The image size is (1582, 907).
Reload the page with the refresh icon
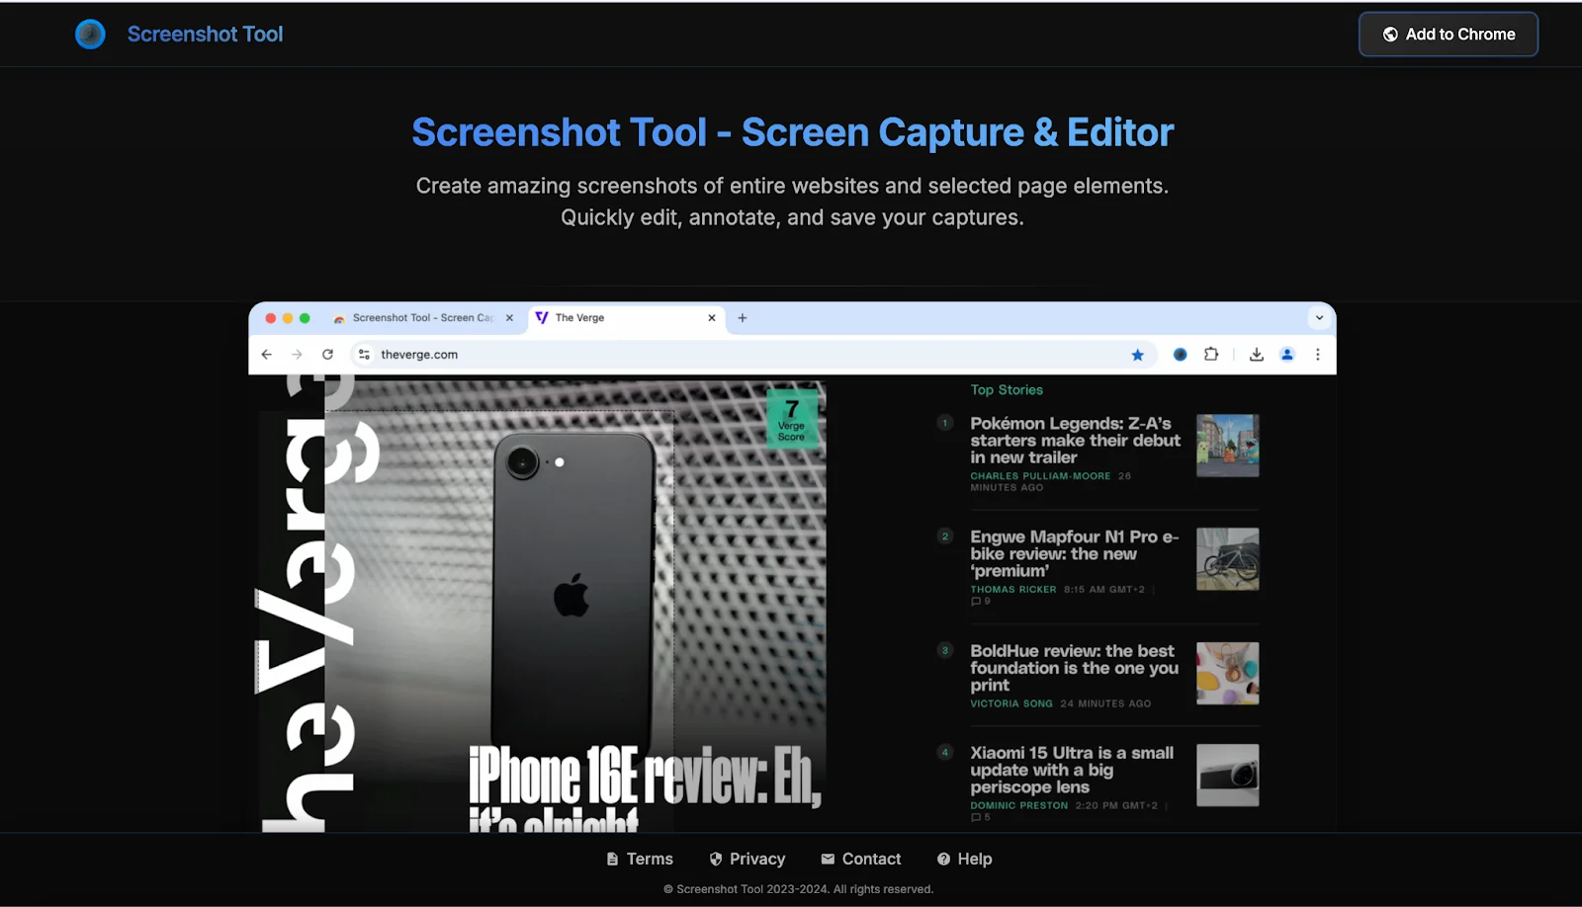pos(327,355)
